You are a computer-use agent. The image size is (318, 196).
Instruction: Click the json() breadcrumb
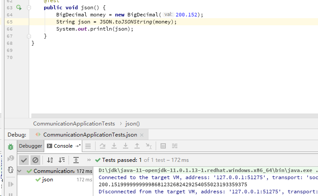[x=132, y=124]
